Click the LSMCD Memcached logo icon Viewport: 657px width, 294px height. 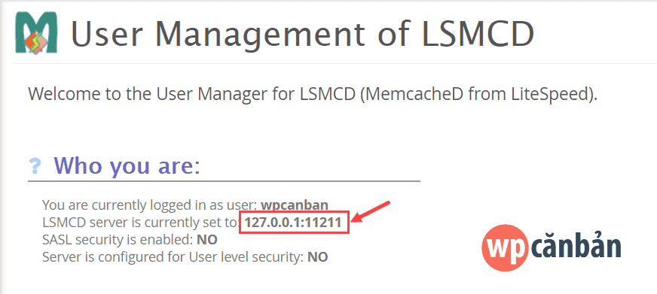[x=36, y=32]
